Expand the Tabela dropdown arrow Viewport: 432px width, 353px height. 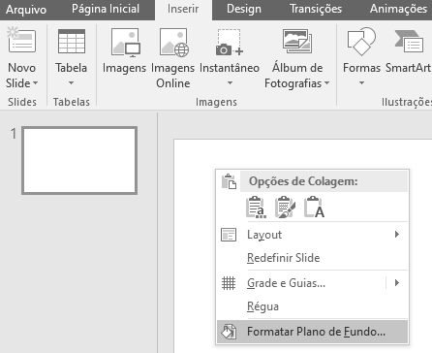tap(71, 83)
